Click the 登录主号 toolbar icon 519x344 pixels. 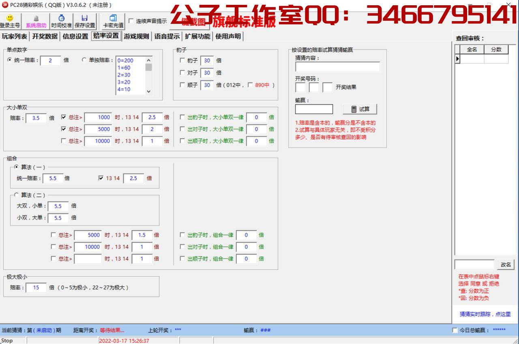click(x=10, y=21)
